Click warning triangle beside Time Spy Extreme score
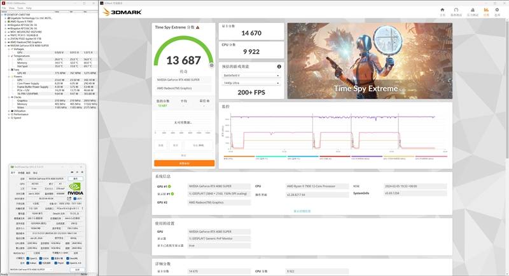The image size is (509, 276). point(198,27)
